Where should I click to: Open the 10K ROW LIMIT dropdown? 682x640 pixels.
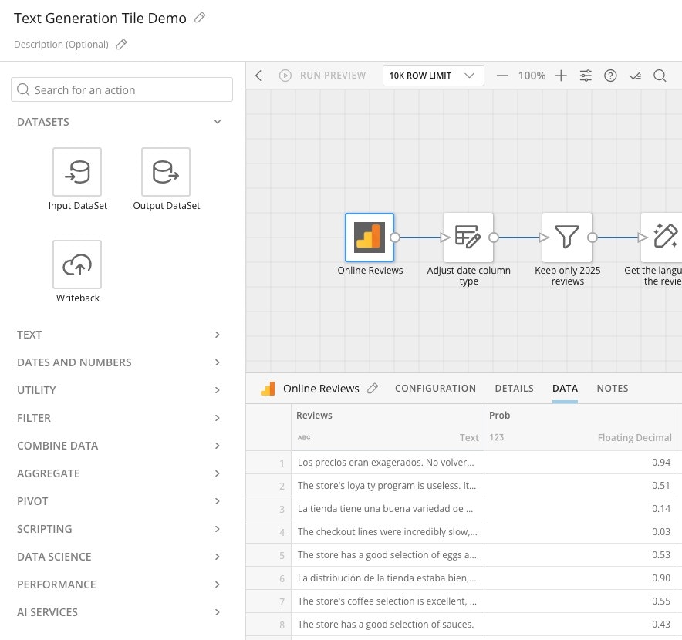point(433,76)
